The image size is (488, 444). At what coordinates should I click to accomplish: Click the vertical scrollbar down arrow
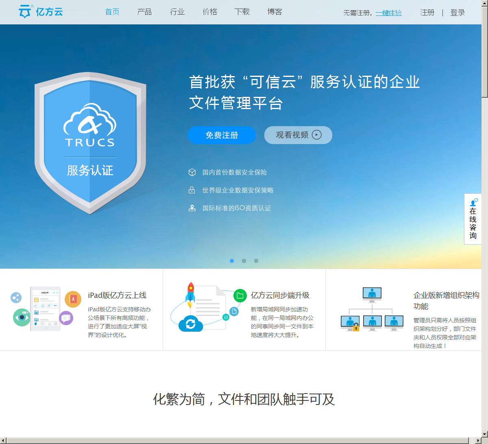coord(485,434)
